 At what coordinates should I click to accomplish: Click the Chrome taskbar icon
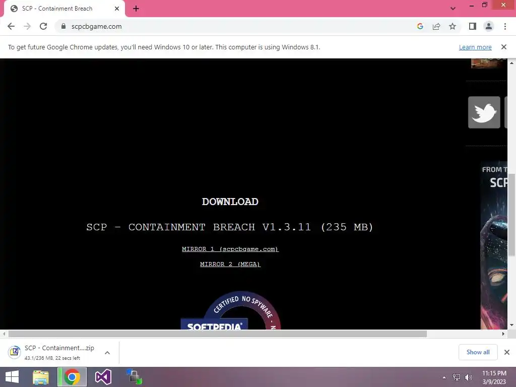[72, 377]
